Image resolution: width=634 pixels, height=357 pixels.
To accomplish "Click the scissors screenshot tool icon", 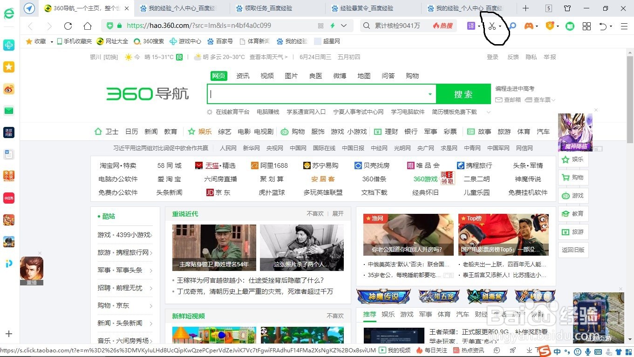I will pyautogui.click(x=492, y=26).
